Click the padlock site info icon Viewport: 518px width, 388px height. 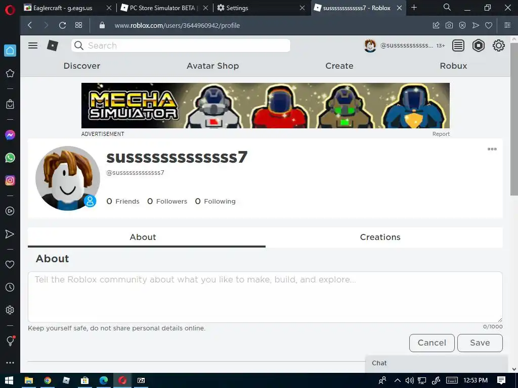102,25
